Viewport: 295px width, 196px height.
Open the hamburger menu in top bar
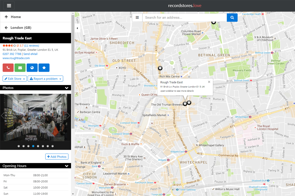[x=9, y=6]
